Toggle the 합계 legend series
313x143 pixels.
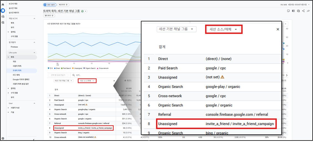[50, 68]
